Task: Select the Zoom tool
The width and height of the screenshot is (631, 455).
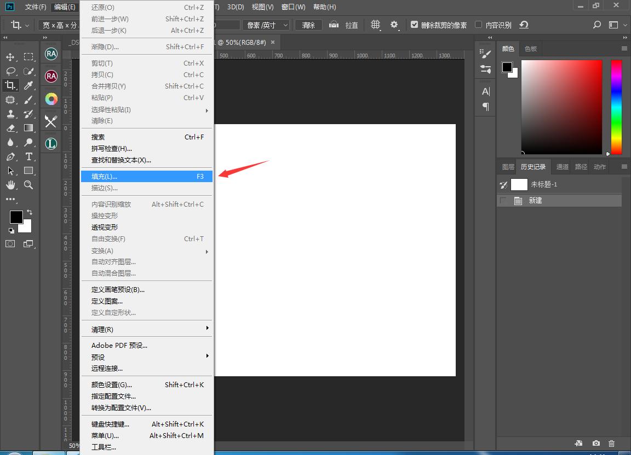Action: click(28, 185)
